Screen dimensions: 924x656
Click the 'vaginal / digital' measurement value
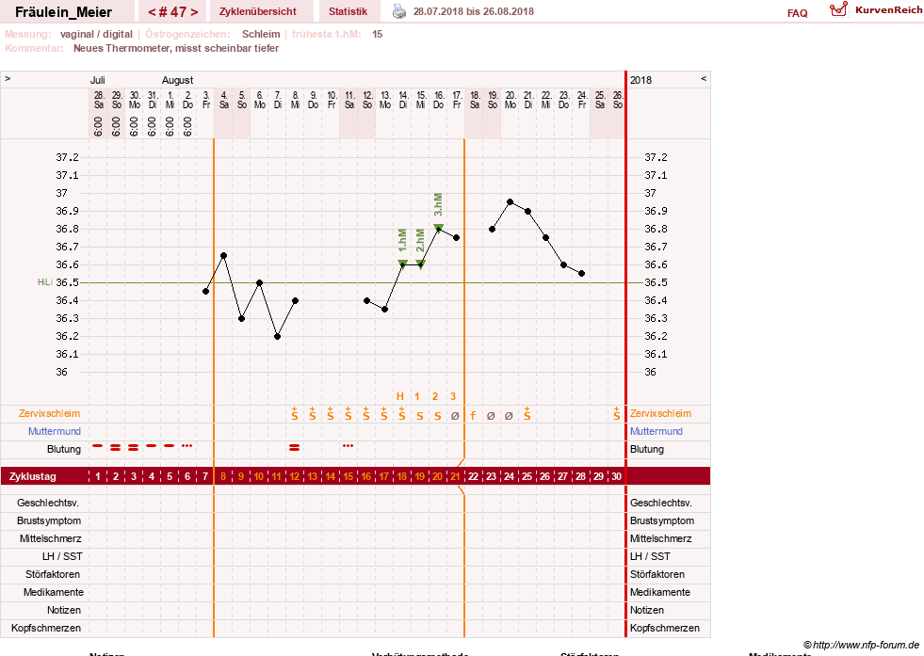pyautogui.click(x=97, y=34)
